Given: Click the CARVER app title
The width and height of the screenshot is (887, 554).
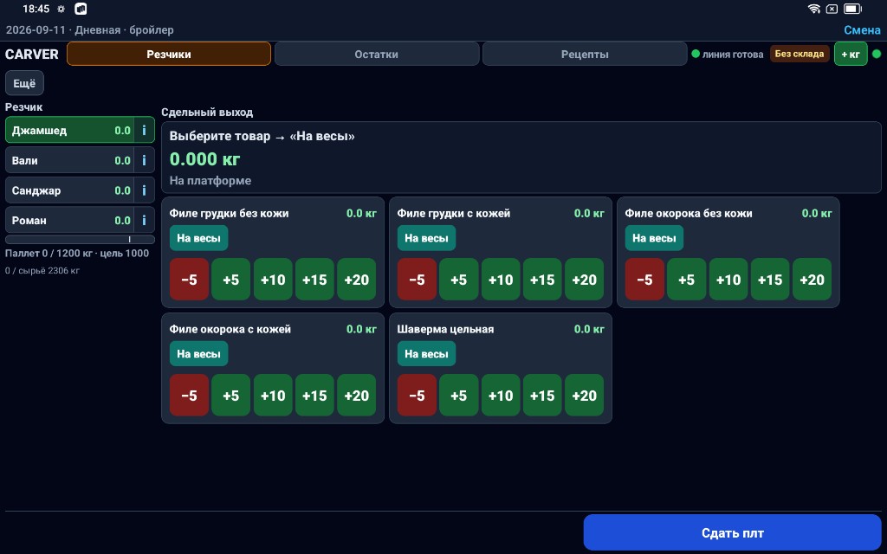Looking at the screenshot, I should coord(32,55).
